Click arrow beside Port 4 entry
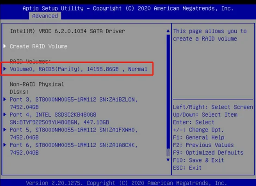256x186 pixels. (x=5, y=114)
